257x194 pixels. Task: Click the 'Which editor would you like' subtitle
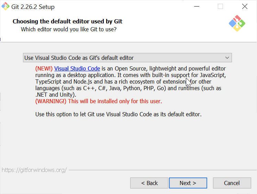(x=69, y=29)
